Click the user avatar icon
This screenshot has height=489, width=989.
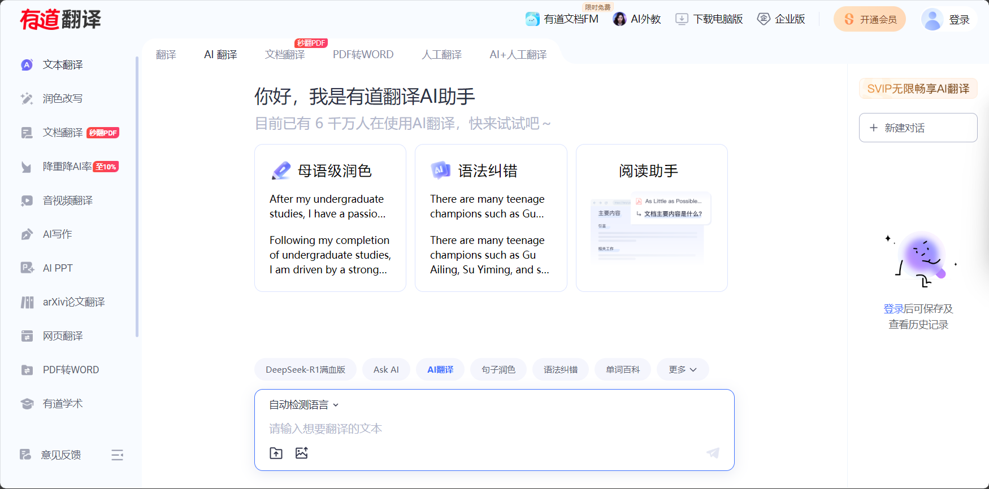coord(932,19)
